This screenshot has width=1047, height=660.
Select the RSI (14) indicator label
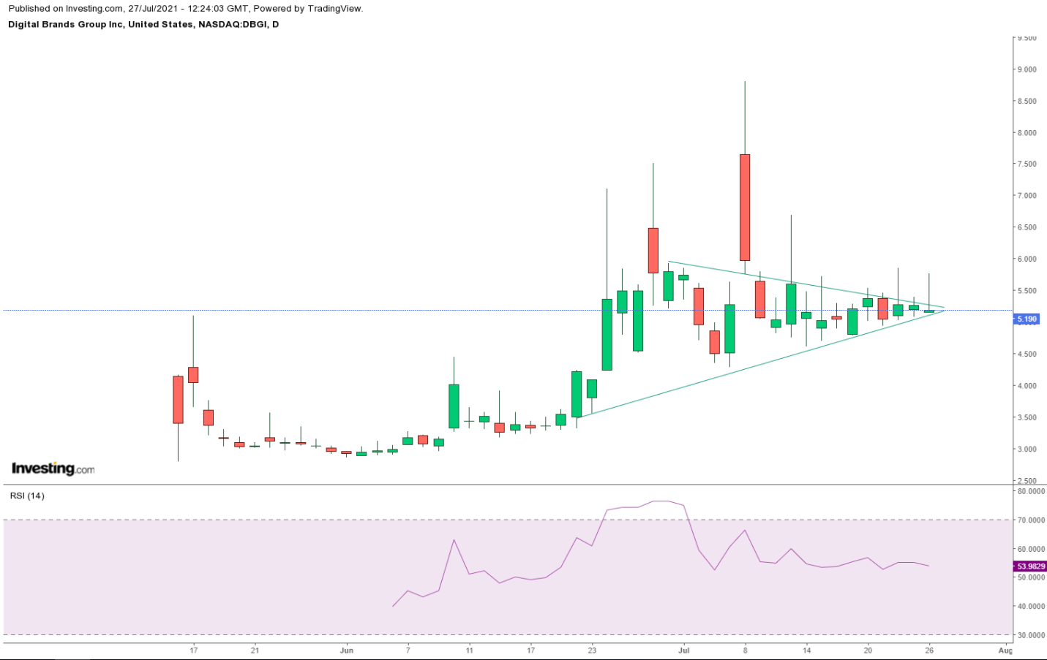coord(27,496)
